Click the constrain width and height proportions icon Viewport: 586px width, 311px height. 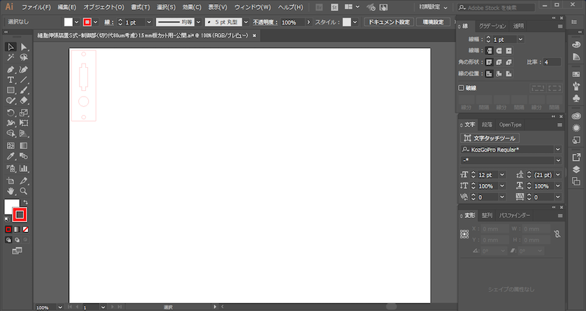pyautogui.click(x=557, y=234)
